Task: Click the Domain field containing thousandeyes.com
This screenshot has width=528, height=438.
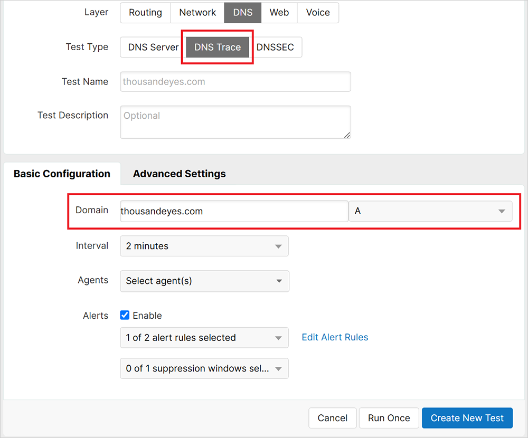Action: 233,211
